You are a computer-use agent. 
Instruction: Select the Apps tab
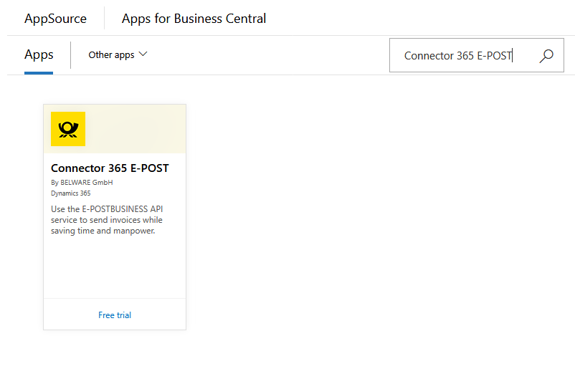[x=39, y=55]
